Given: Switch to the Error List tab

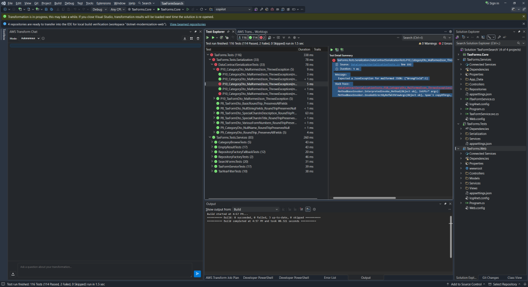Looking at the screenshot, I should coord(329,278).
